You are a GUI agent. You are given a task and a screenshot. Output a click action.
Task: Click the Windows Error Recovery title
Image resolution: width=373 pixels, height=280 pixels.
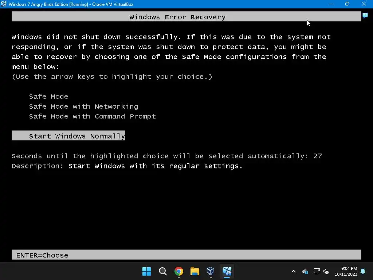(x=177, y=17)
